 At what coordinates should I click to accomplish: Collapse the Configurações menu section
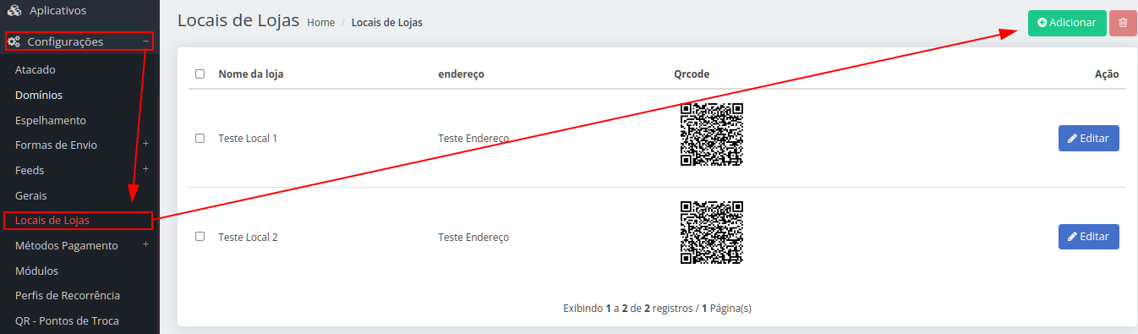click(145, 41)
